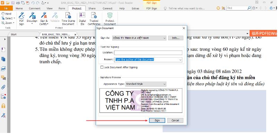Switch to the View ribbon tab
The height and width of the screenshot is (135, 278).
click(50, 8)
